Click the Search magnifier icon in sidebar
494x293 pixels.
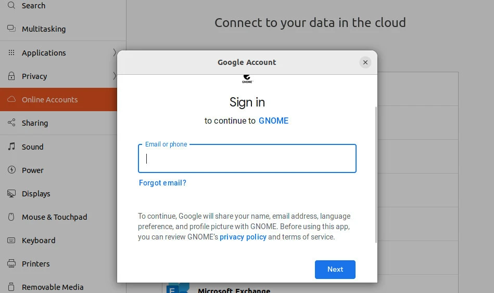point(11,5)
